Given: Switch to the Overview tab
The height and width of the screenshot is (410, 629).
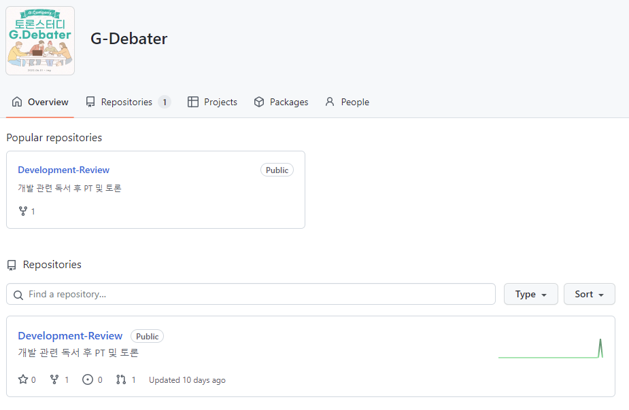Looking at the screenshot, I should tap(40, 102).
